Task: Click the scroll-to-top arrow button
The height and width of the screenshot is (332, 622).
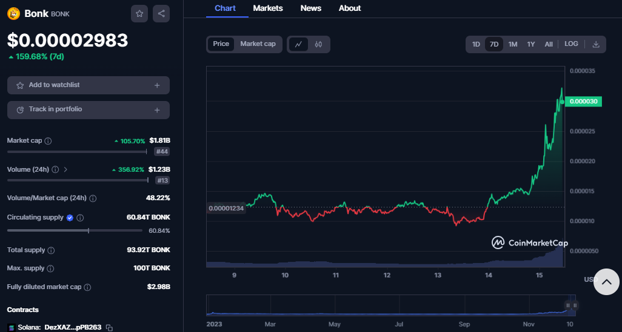Action: pyautogui.click(x=606, y=282)
